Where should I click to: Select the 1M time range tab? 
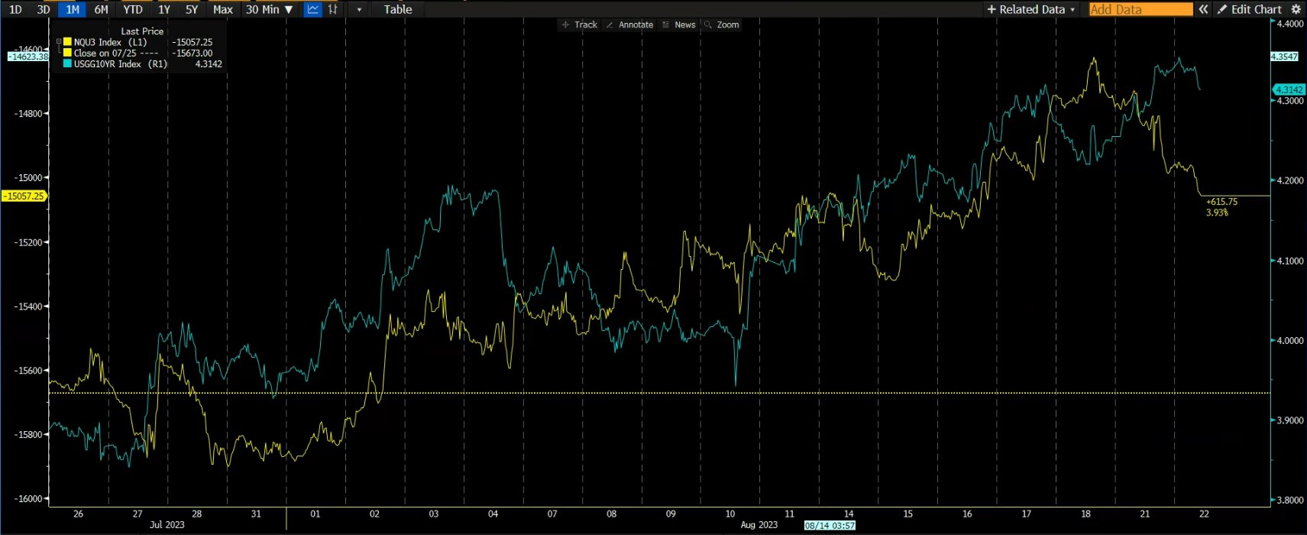(x=73, y=9)
